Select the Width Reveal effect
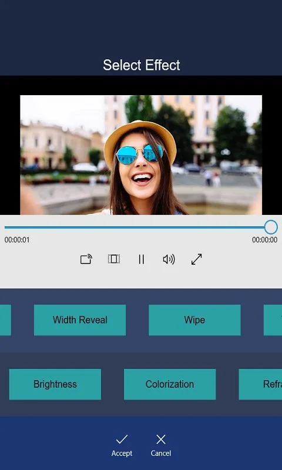 (x=80, y=320)
